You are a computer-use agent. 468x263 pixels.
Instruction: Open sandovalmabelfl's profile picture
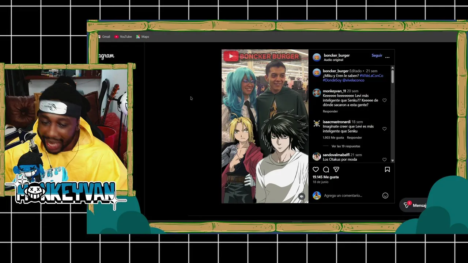[x=317, y=157]
